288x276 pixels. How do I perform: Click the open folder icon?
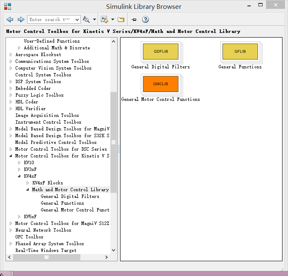pos(121,19)
